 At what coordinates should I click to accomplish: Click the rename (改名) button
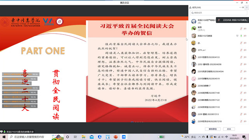click(229, 129)
